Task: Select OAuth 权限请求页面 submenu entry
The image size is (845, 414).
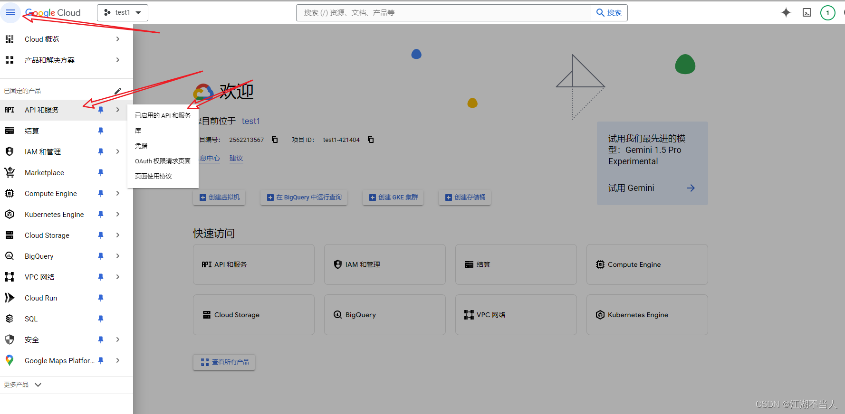Action: coord(163,161)
